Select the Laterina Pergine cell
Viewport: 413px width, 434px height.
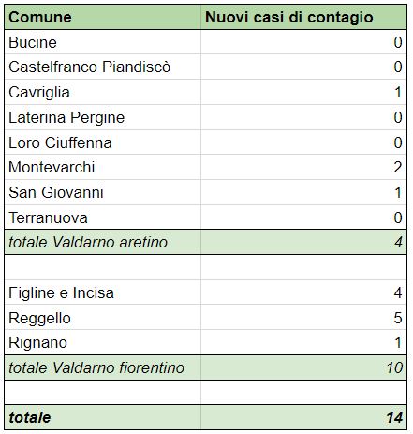[103, 117]
